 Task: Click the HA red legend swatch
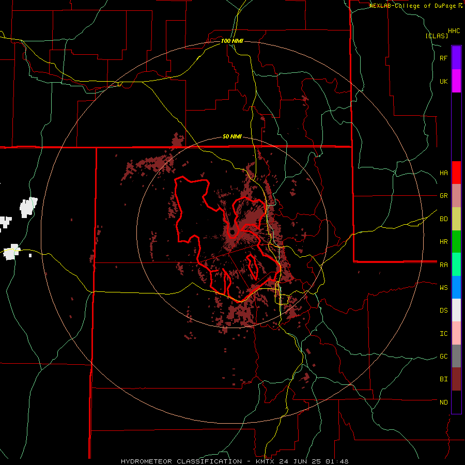456,173
